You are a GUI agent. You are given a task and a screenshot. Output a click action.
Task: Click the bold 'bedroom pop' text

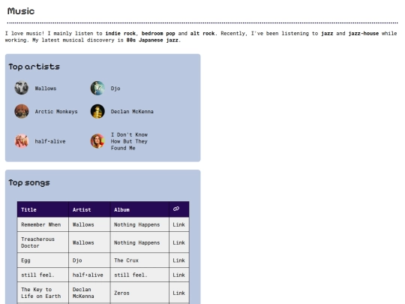158,33
